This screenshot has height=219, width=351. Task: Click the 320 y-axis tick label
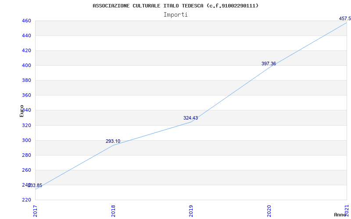pyautogui.click(x=26, y=125)
